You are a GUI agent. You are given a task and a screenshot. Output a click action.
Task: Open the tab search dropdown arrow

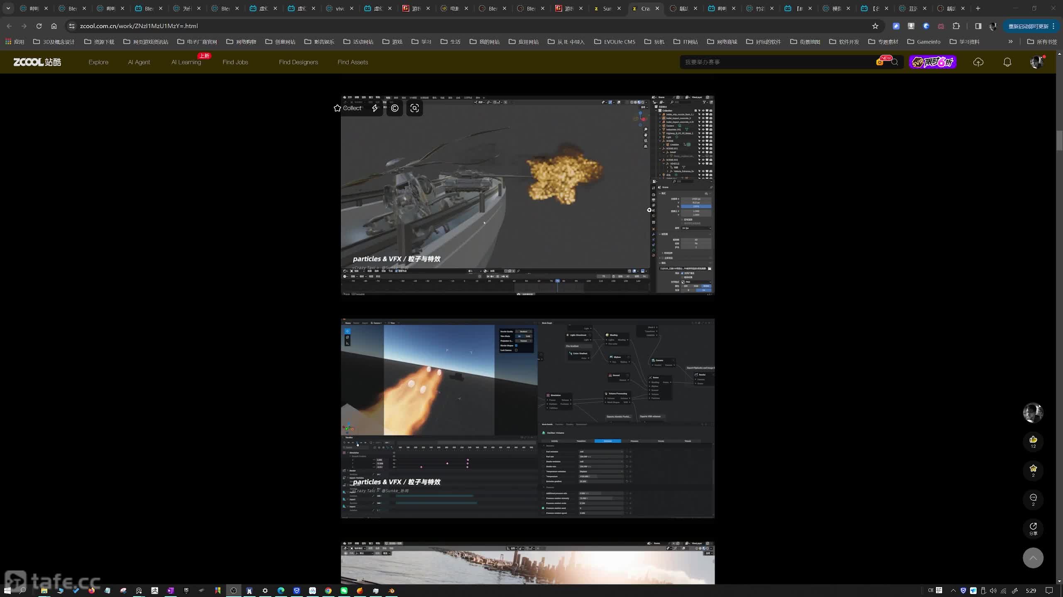[8, 8]
